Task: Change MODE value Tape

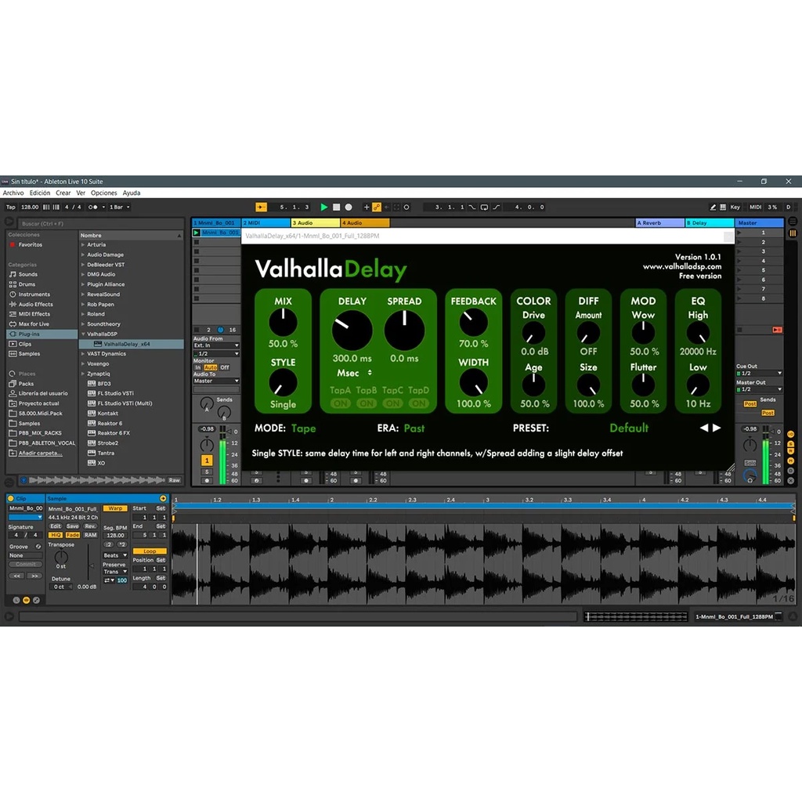Action: 303,428
